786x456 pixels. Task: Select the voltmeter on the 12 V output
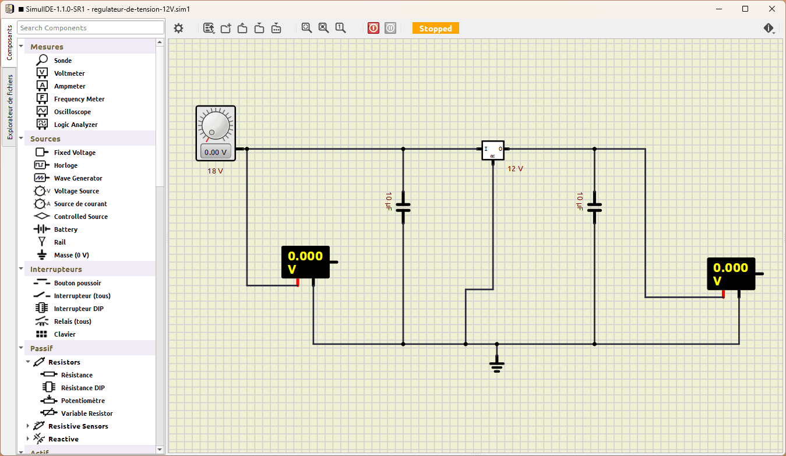[x=731, y=274]
